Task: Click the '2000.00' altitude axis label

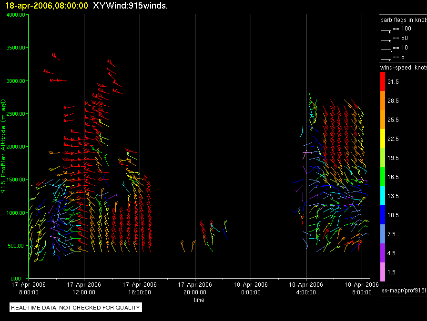Action: (16, 147)
